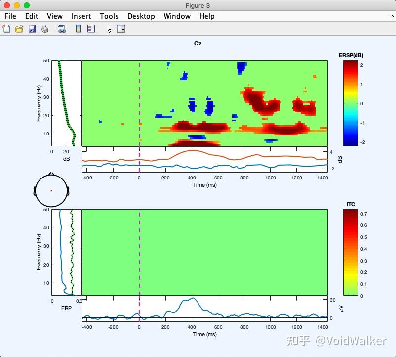Print the figure using the Print icon
Image resolution: width=396 pixels, height=357 pixels.
coord(45,29)
